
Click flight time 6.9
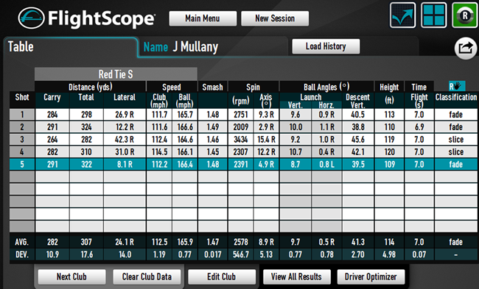click(419, 127)
